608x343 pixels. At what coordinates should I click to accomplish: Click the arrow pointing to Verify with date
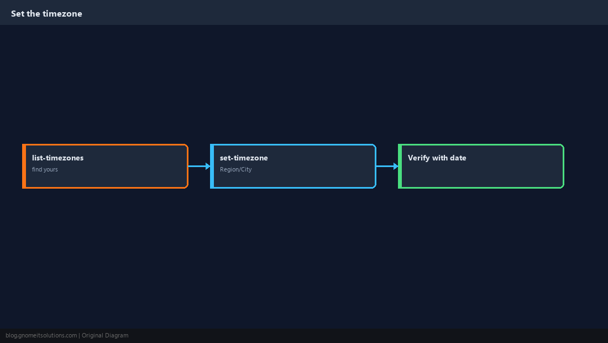pyautogui.click(x=387, y=166)
